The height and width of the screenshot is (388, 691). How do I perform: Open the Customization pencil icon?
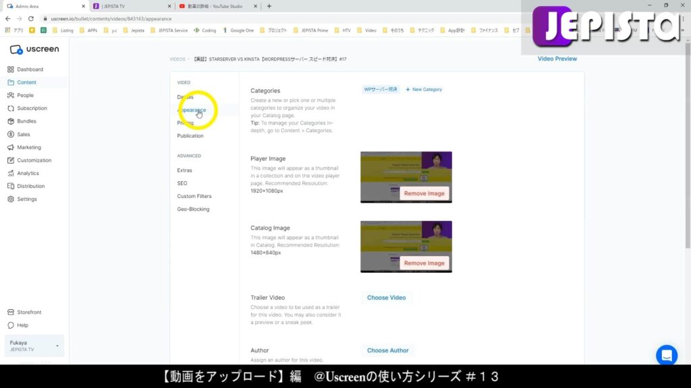coord(11,160)
